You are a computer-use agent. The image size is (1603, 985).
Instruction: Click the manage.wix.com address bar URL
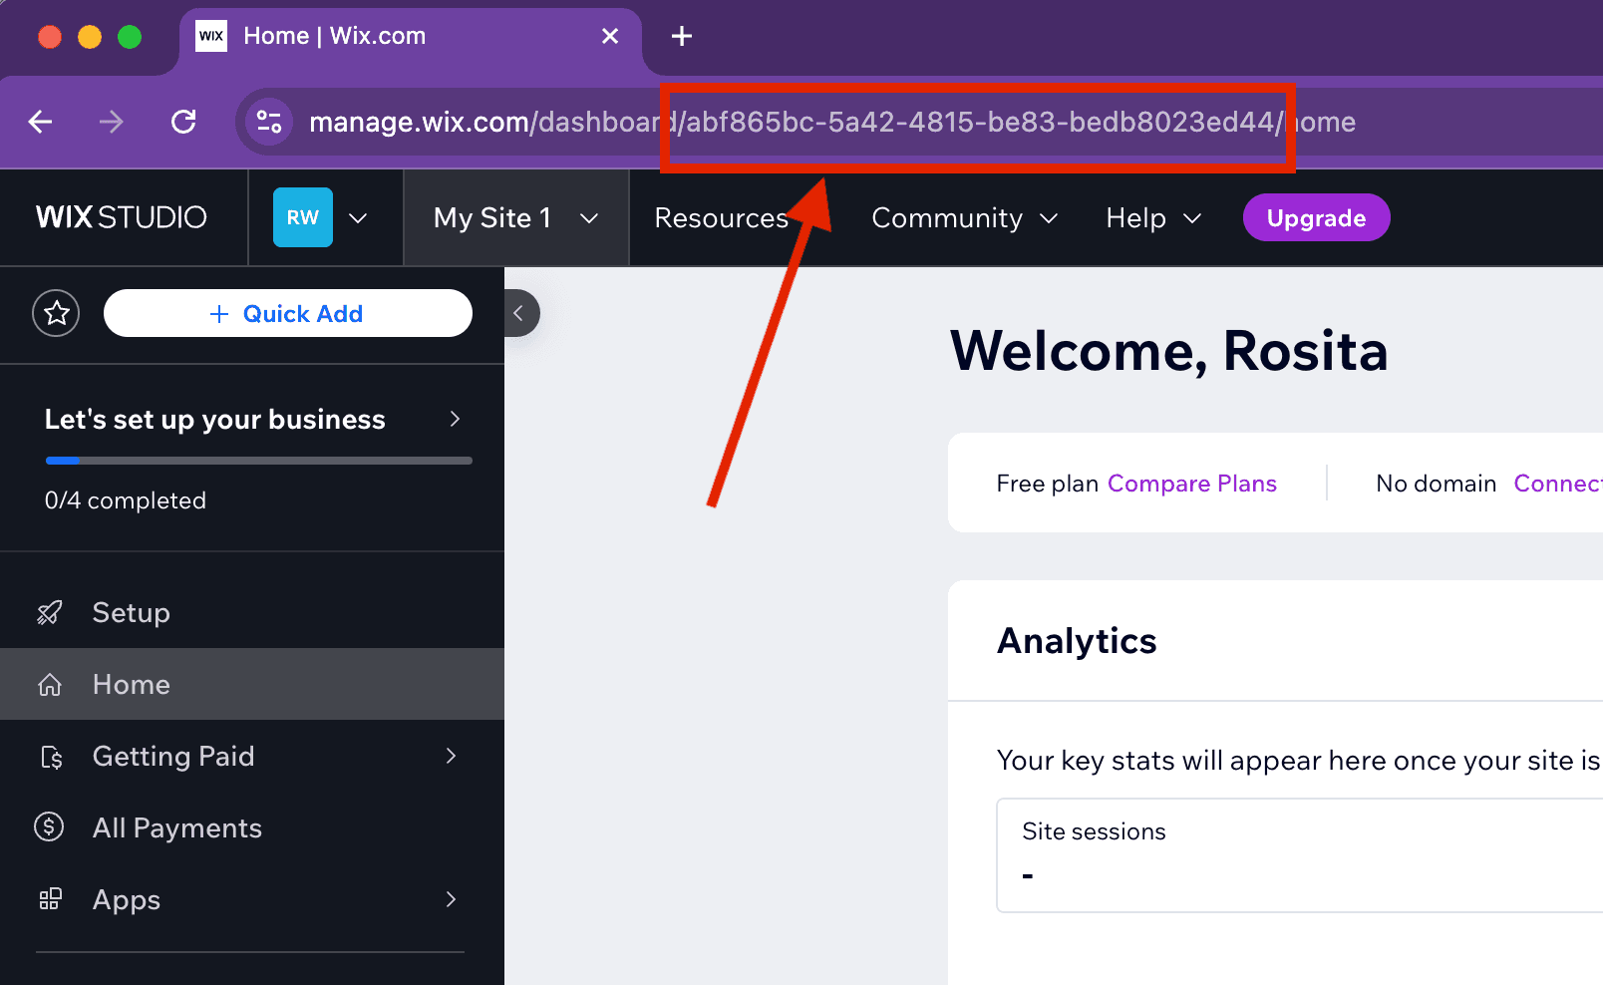pos(832,122)
